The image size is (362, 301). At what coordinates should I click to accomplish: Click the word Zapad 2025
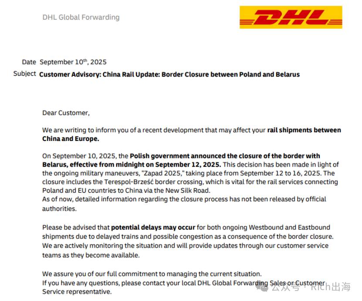pos(163,173)
